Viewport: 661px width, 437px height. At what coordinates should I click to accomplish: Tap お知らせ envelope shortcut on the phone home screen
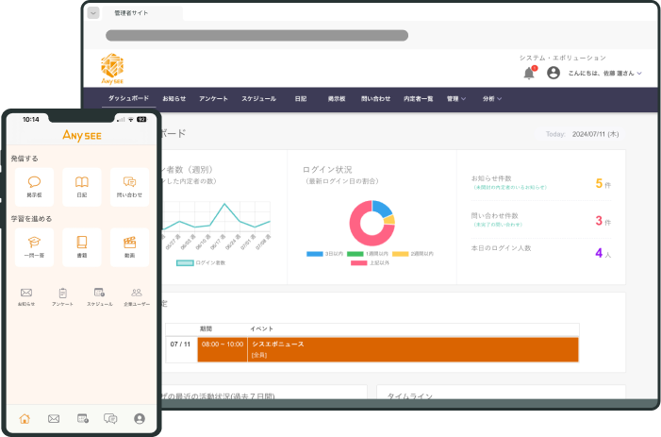pyautogui.click(x=26, y=296)
